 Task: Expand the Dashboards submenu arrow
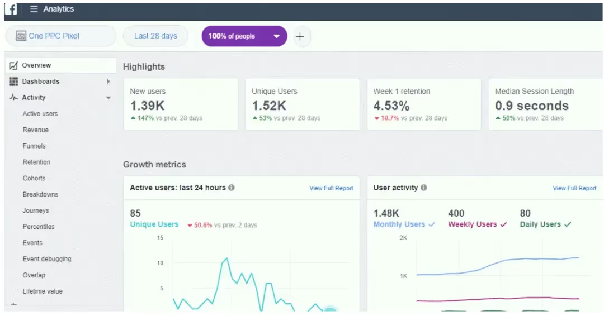[108, 82]
